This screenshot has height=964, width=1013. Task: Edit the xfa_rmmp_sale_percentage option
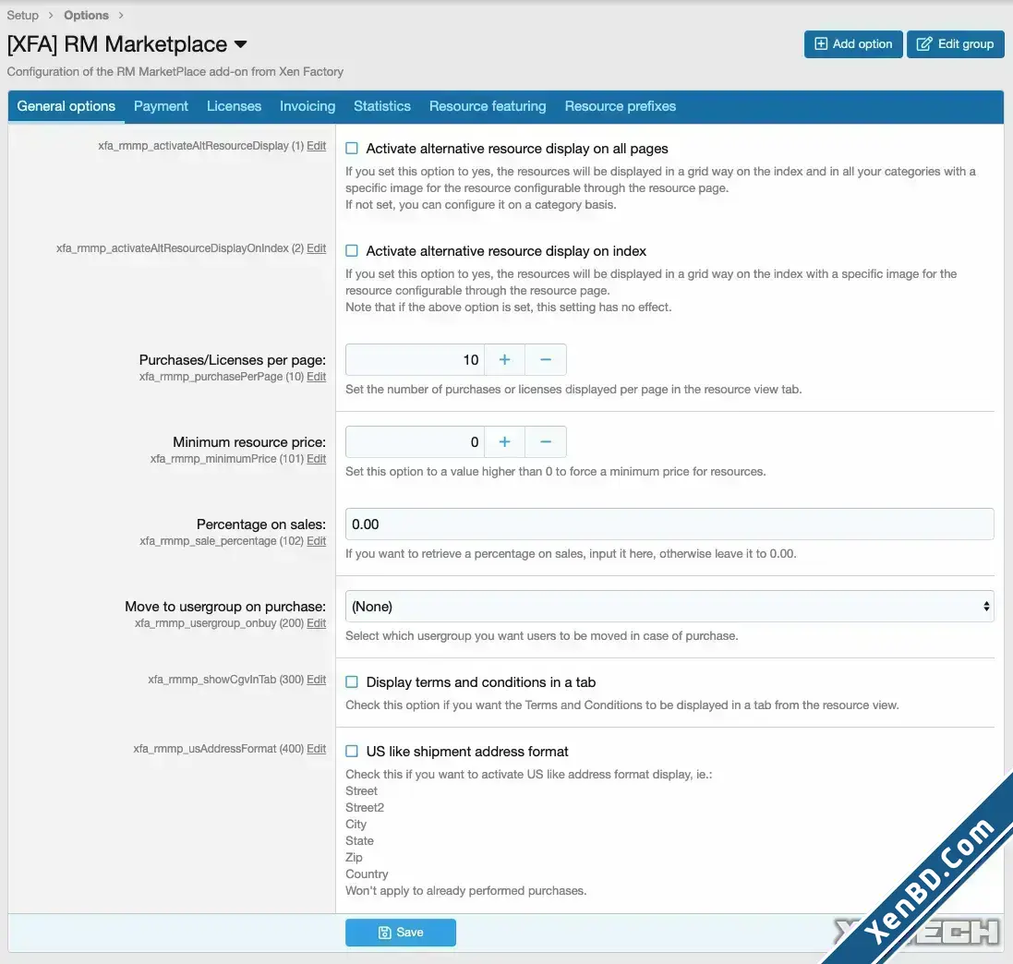coord(317,541)
